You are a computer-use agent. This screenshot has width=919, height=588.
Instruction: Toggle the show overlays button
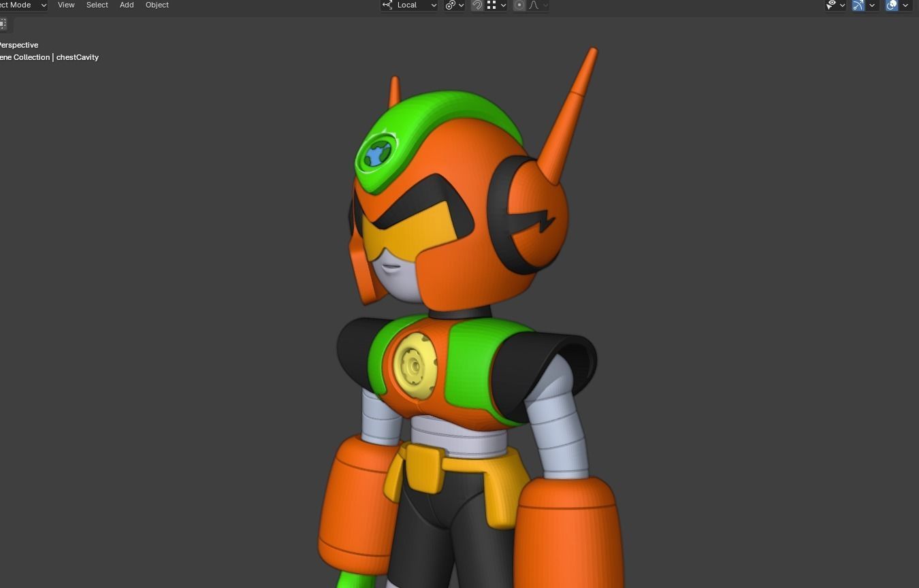892,5
